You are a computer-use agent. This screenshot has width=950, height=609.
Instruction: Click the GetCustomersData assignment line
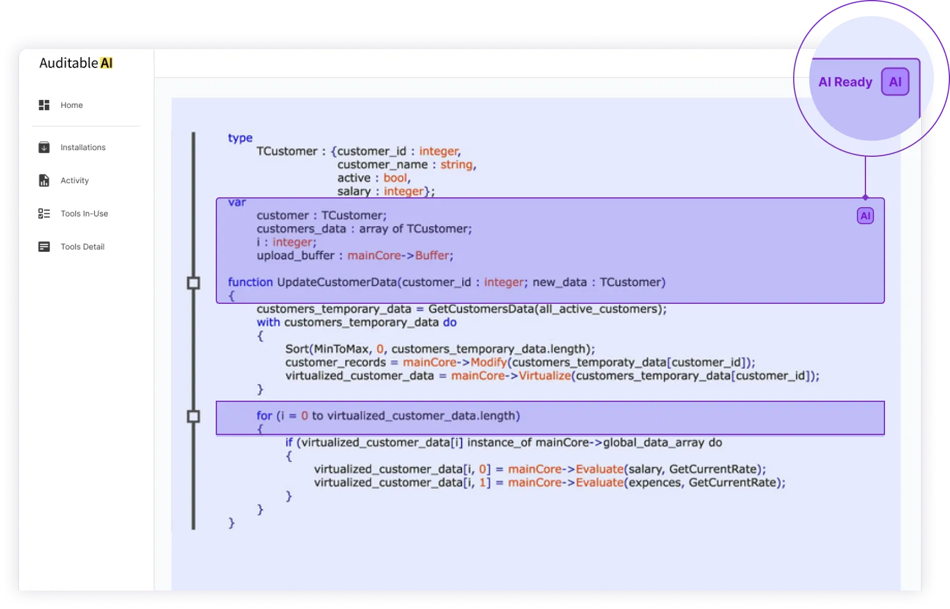click(x=461, y=309)
